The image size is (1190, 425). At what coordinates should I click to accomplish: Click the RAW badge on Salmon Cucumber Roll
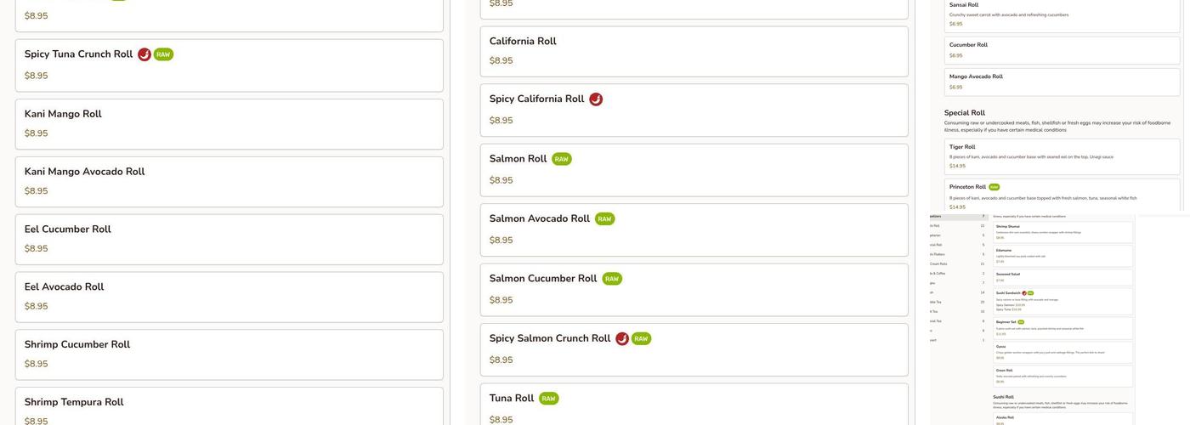612,279
